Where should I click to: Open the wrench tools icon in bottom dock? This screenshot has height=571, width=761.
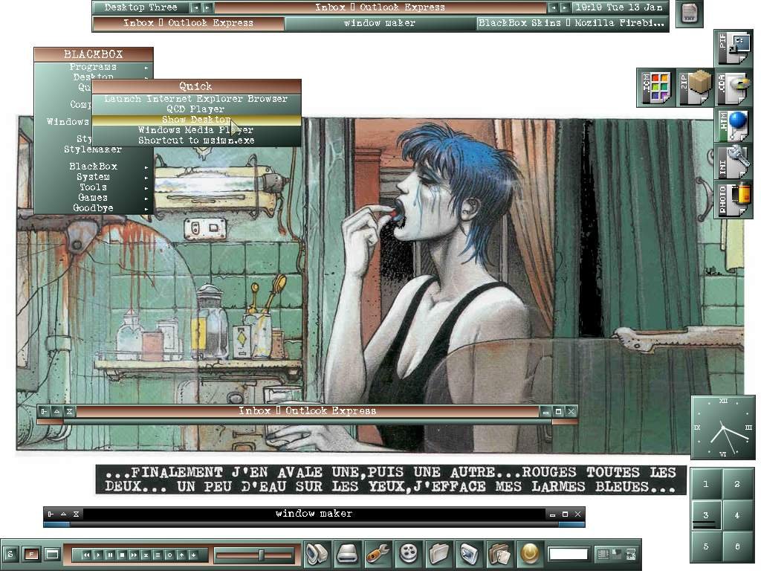coord(378,553)
